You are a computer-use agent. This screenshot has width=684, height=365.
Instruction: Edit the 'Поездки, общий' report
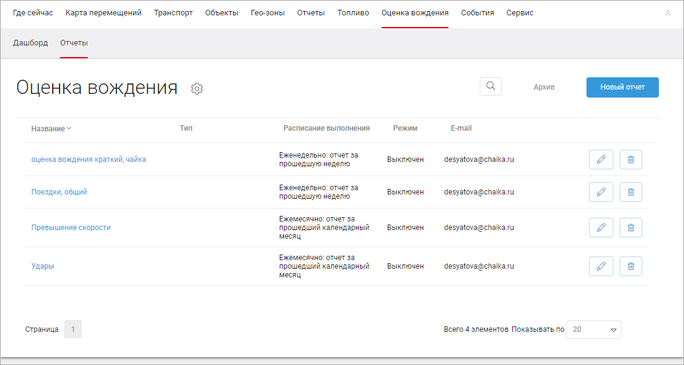601,192
